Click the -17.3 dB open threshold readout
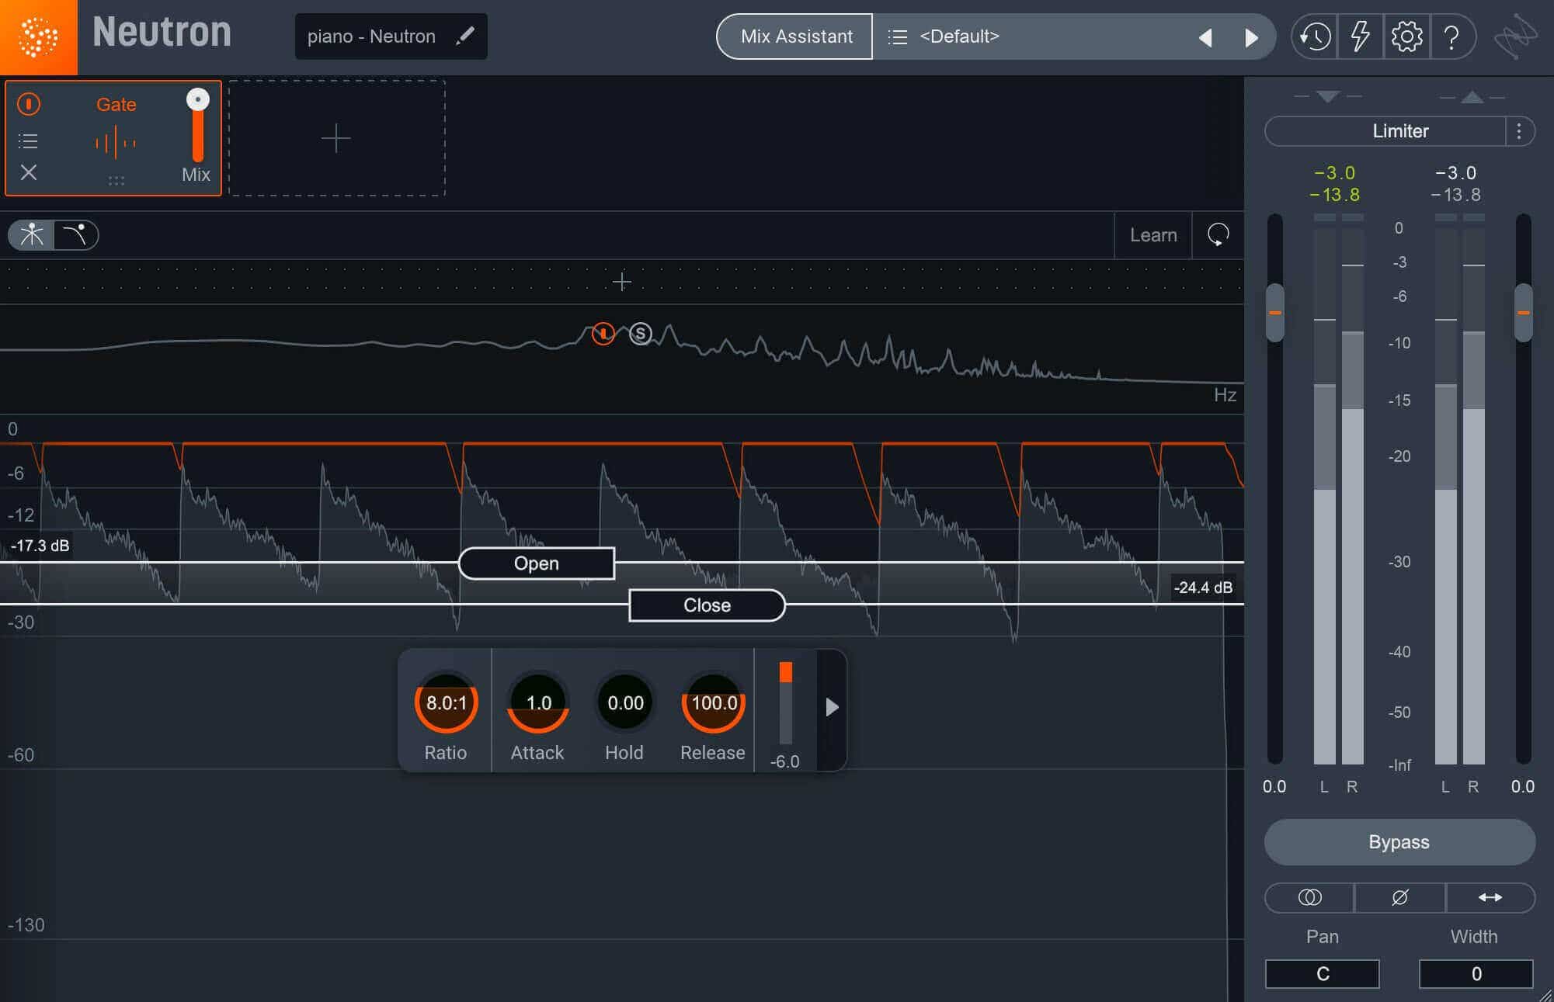Viewport: 1554px width, 1002px height. [x=40, y=546]
